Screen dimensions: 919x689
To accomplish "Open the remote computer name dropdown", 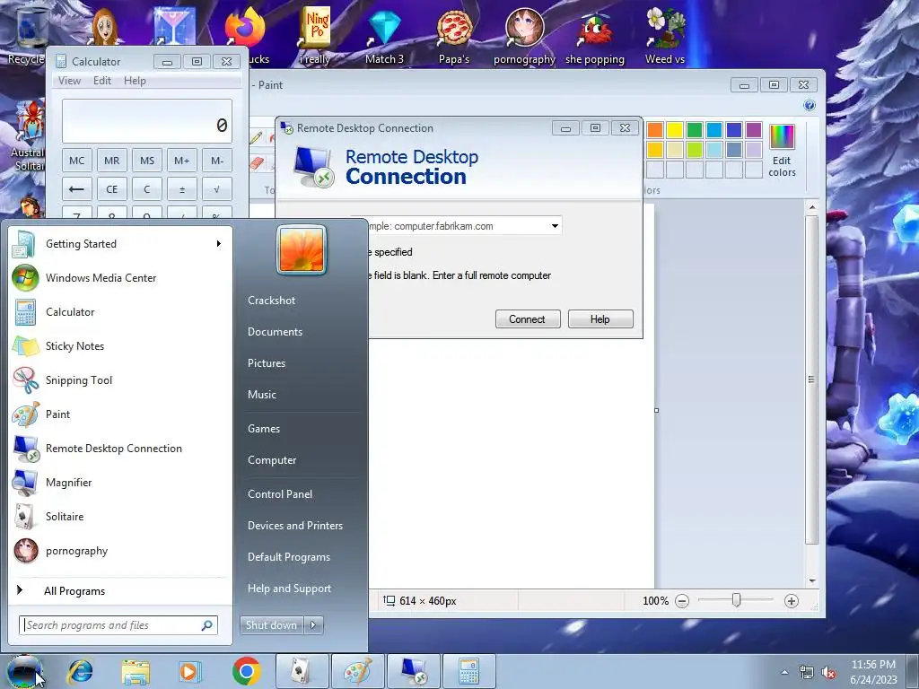I will 555,226.
